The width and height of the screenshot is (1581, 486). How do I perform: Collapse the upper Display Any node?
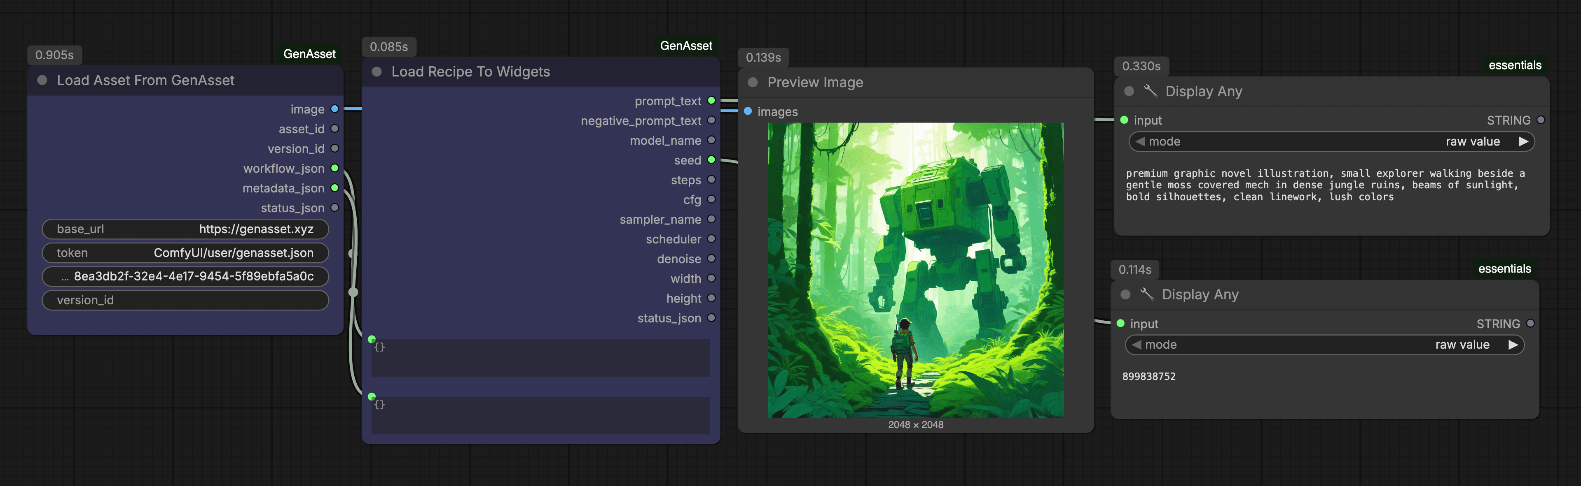pyautogui.click(x=1129, y=91)
